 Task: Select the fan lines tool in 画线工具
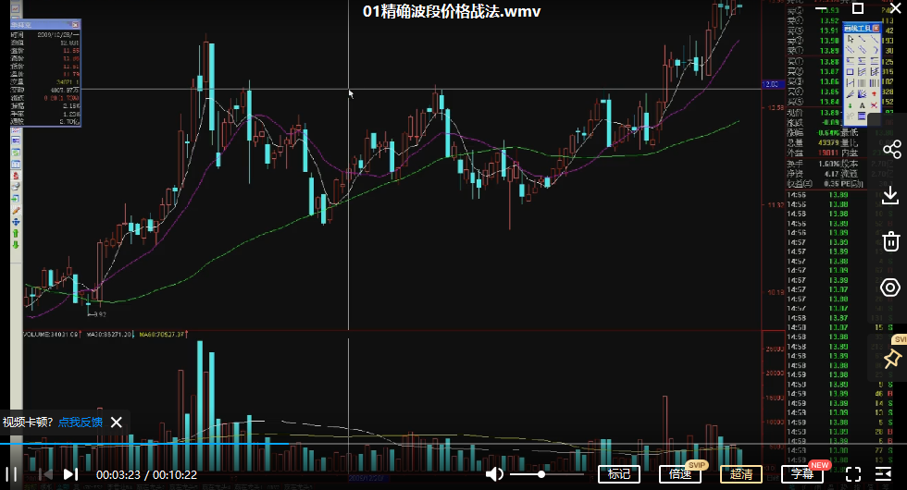(862, 93)
